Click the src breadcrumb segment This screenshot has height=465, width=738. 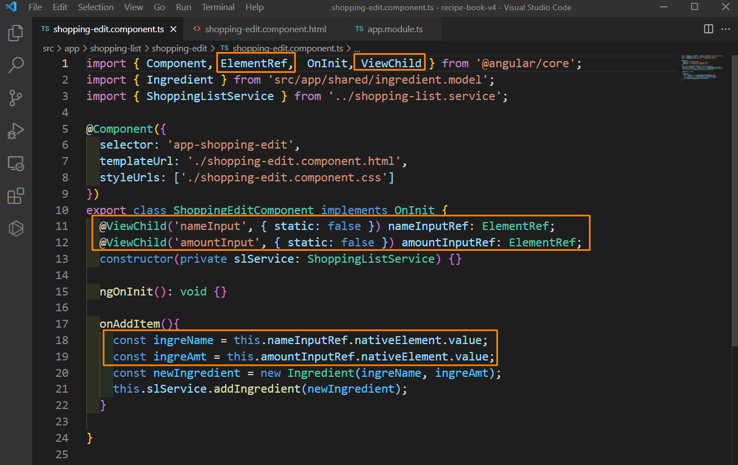(x=48, y=49)
